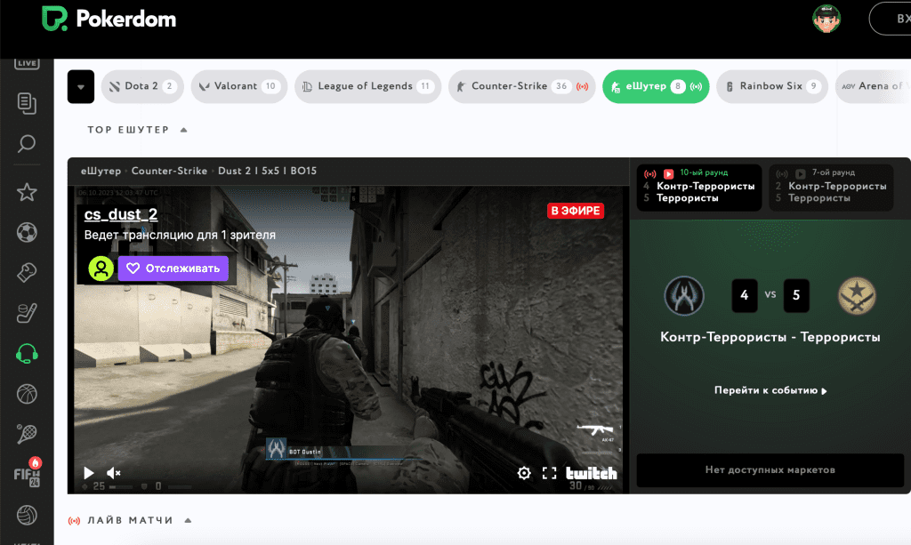
Task: Unmute the stream volume
Action: tap(114, 473)
